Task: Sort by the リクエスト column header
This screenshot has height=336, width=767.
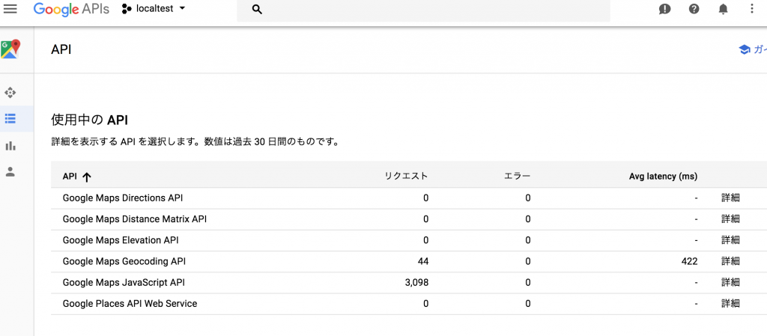Action: 406,177
